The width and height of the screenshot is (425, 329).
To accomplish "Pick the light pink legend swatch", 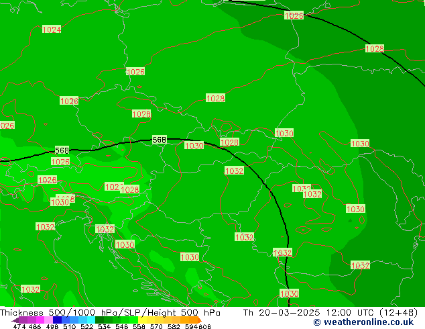I will 48,320.
